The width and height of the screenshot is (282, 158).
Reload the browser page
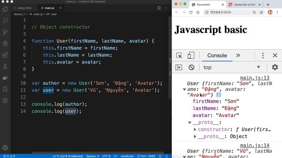tap(191, 12)
